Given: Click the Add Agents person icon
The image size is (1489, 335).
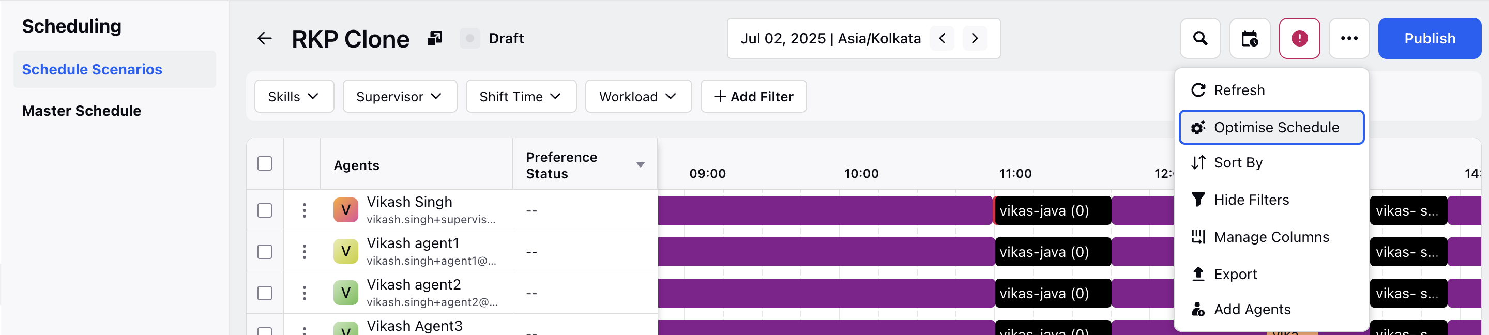Looking at the screenshot, I should (x=1198, y=310).
